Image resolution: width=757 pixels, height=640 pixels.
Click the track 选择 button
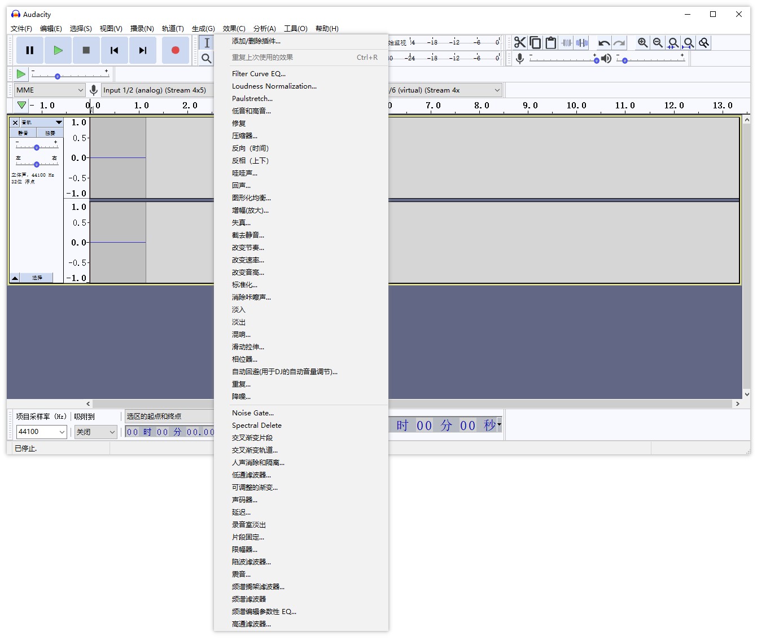tap(37, 278)
